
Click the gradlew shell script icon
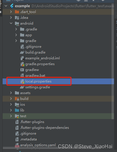coord(22,70)
